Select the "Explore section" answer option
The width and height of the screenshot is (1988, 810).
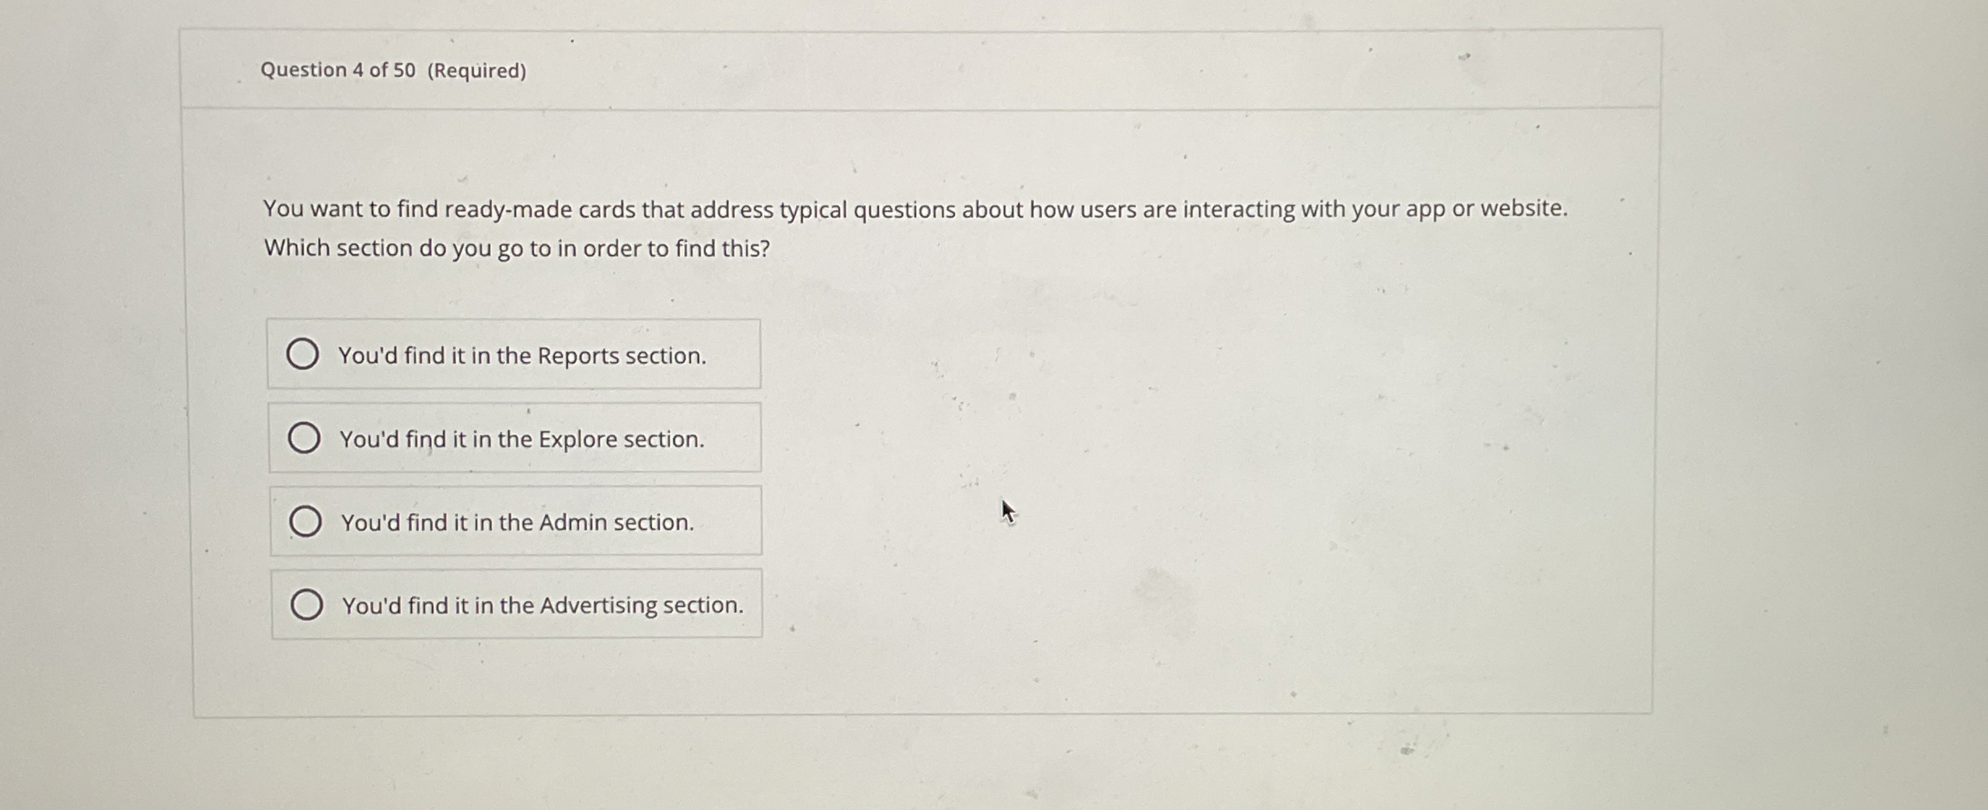[x=515, y=438]
